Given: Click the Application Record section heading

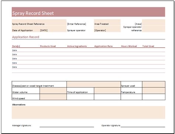Looking at the screenshot, I should click(x=25, y=37).
